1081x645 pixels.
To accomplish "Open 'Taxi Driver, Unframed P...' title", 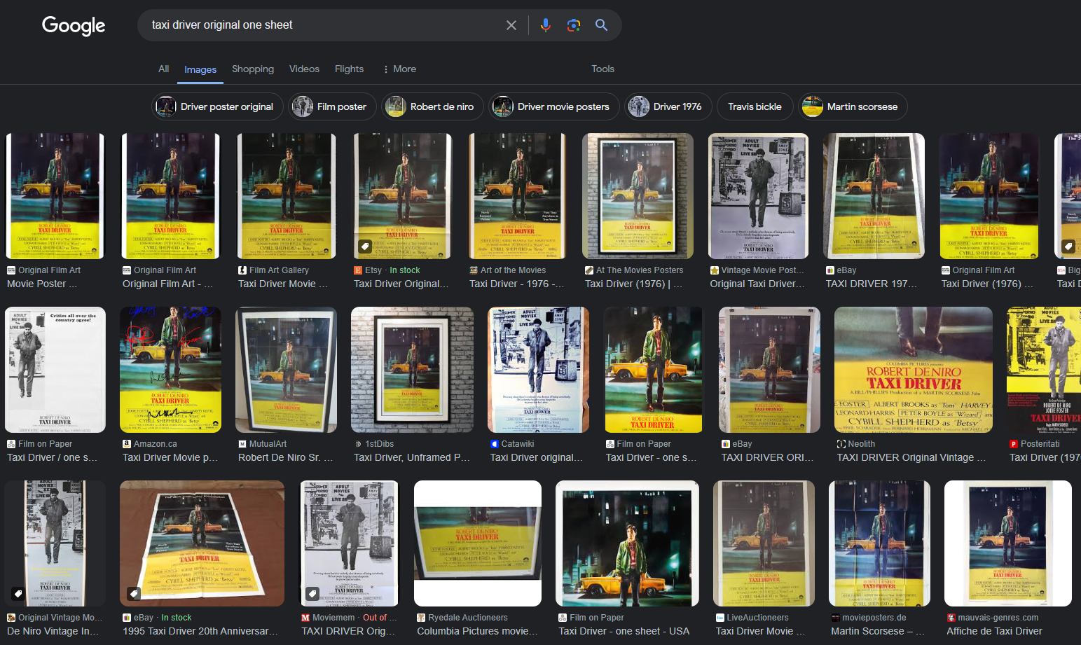I will (x=412, y=458).
